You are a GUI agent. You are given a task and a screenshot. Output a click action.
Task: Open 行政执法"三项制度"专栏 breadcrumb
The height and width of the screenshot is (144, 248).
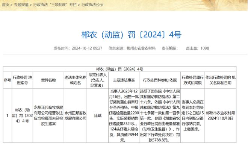[55, 5]
